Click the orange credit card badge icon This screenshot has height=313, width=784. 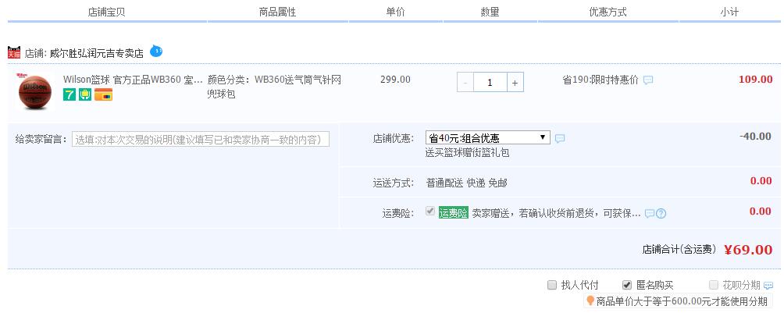pyautogui.click(x=104, y=94)
